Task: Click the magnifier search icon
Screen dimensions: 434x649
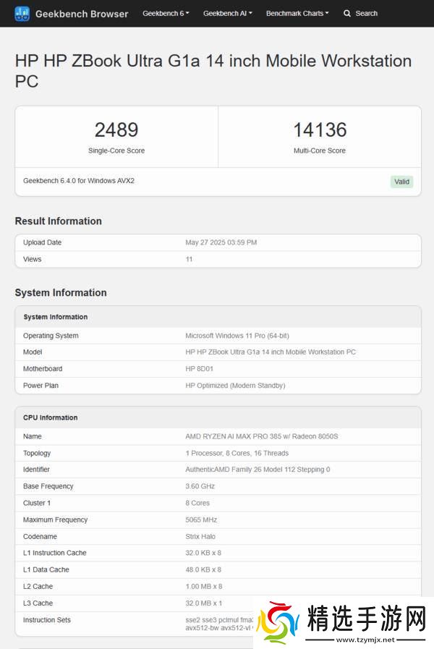Action: (347, 14)
